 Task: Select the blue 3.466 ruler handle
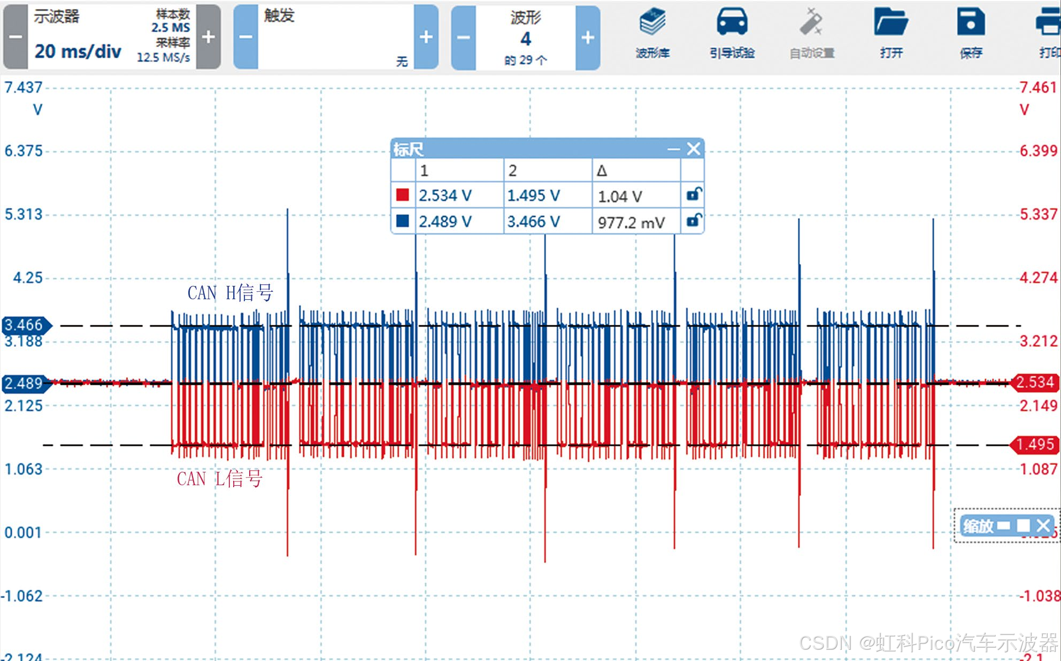[x=25, y=325]
